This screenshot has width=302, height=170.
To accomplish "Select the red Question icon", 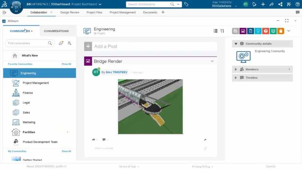I will 266,31.
